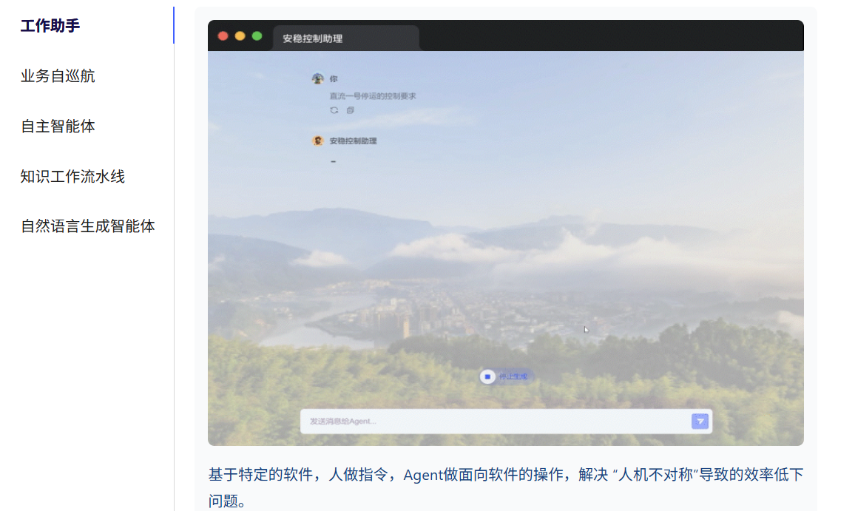Select the 工作助手 sidebar tab

point(50,26)
